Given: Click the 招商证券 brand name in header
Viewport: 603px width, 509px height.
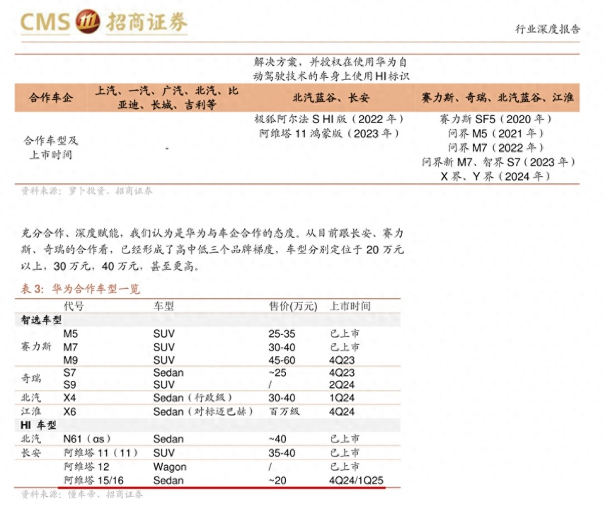Looking at the screenshot, I should [x=147, y=21].
